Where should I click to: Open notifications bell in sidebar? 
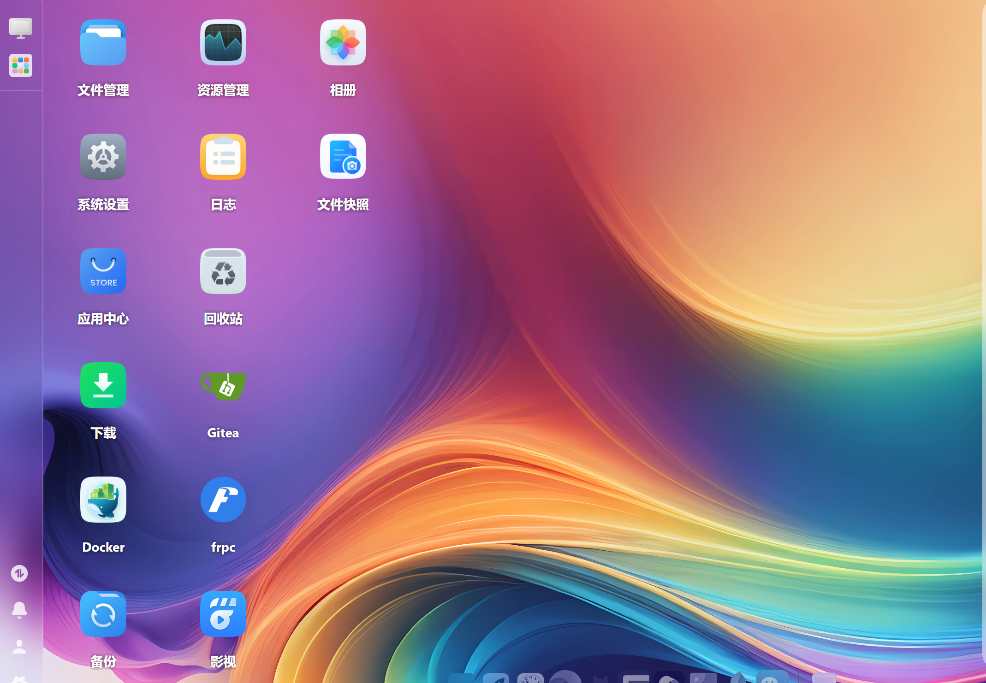click(x=19, y=610)
